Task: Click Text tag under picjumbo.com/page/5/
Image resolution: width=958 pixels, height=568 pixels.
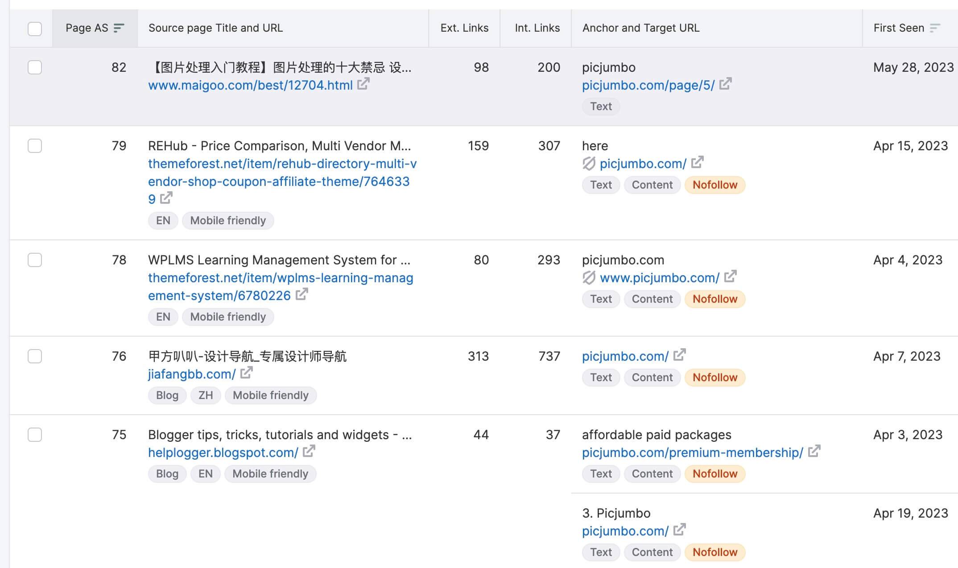Action: tap(601, 107)
